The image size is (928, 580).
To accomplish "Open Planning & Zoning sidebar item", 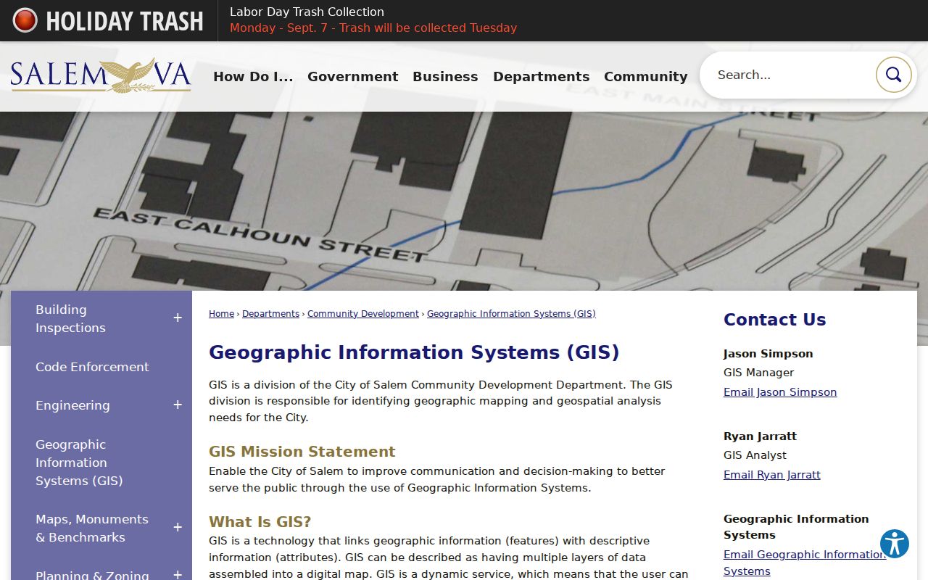I will 92,575.
